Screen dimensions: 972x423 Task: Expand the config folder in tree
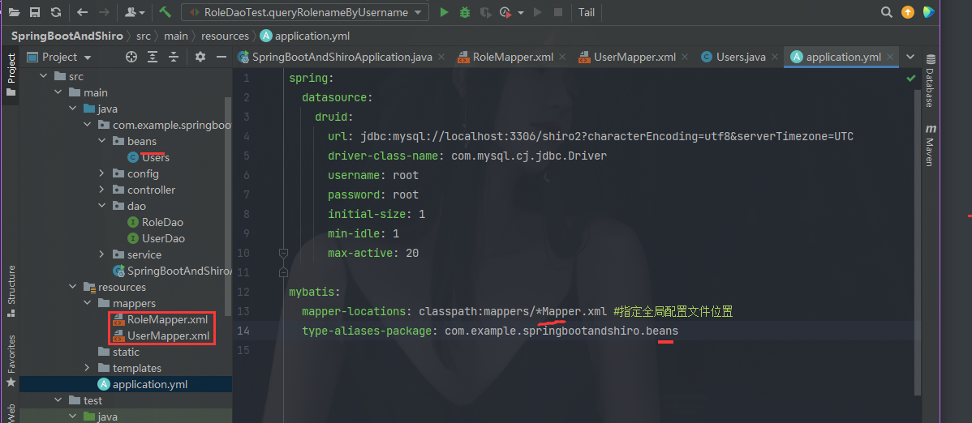(101, 173)
